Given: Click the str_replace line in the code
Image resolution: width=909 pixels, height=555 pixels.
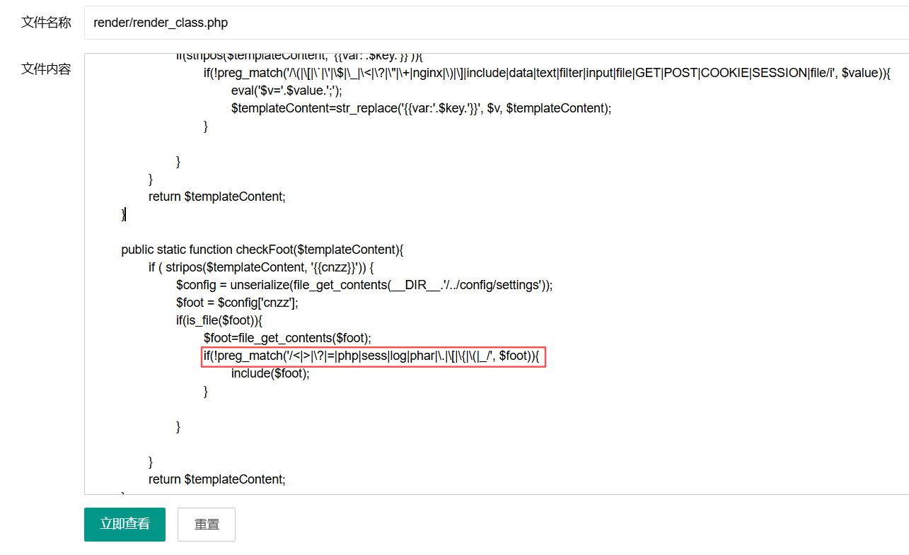Looking at the screenshot, I should (420, 108).
